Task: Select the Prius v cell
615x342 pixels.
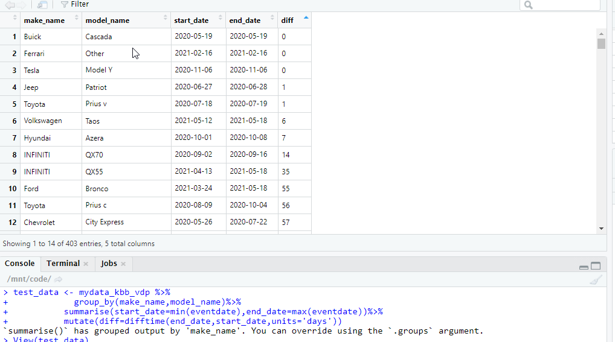Action: pyautogui.click(x=126, y=104)
